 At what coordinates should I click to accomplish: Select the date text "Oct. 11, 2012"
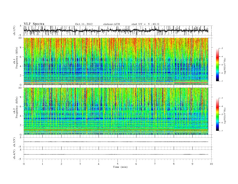pos(84,24)
